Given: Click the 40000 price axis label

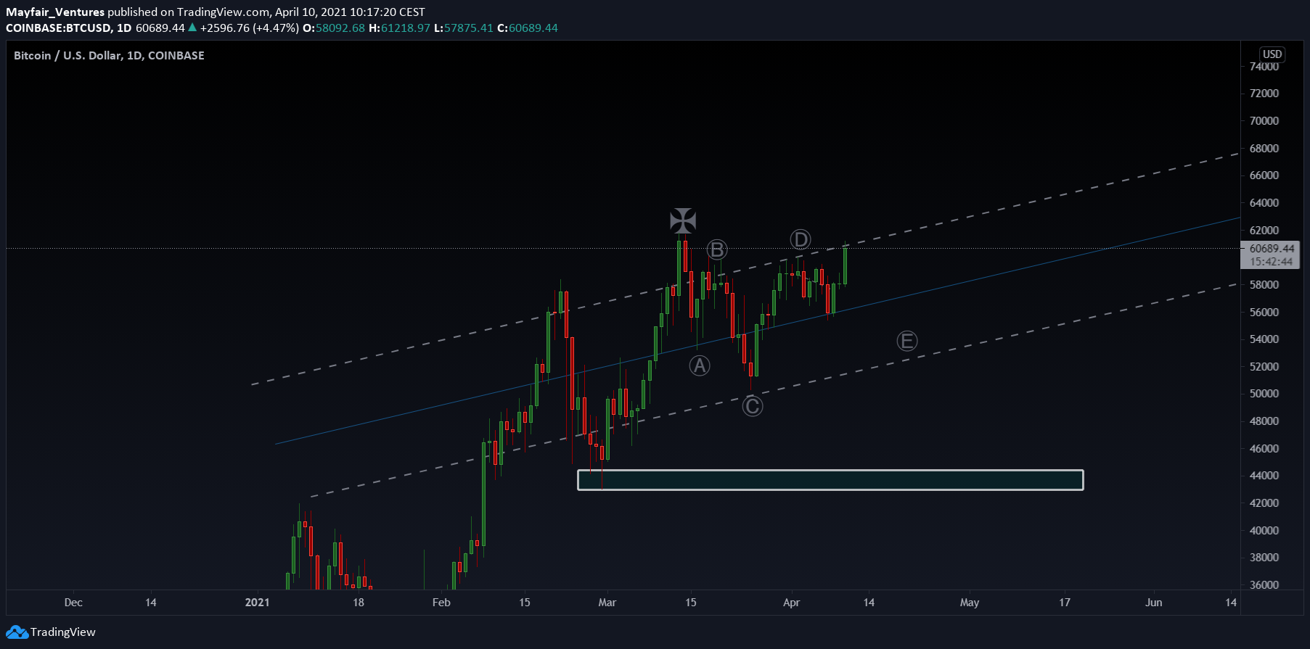Looking at the screenshot, I should [1264, 530].
